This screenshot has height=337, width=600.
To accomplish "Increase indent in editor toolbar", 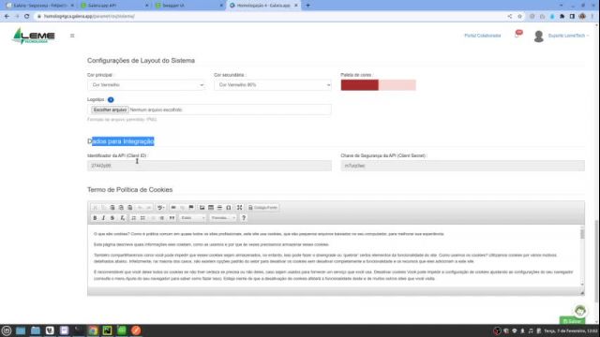I will [x=162, y=218].
